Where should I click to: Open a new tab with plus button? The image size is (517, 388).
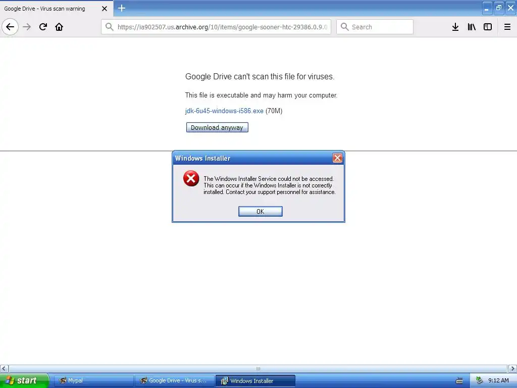tap(122, 8)
